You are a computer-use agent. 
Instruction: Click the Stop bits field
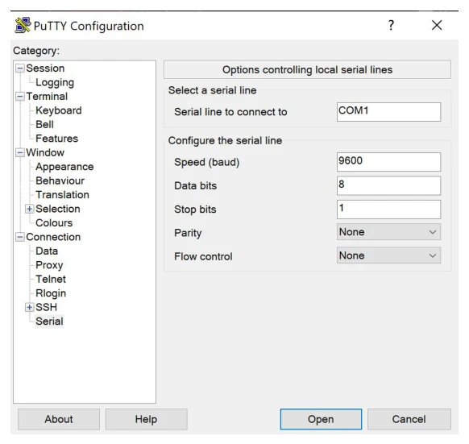click(388, 210)
